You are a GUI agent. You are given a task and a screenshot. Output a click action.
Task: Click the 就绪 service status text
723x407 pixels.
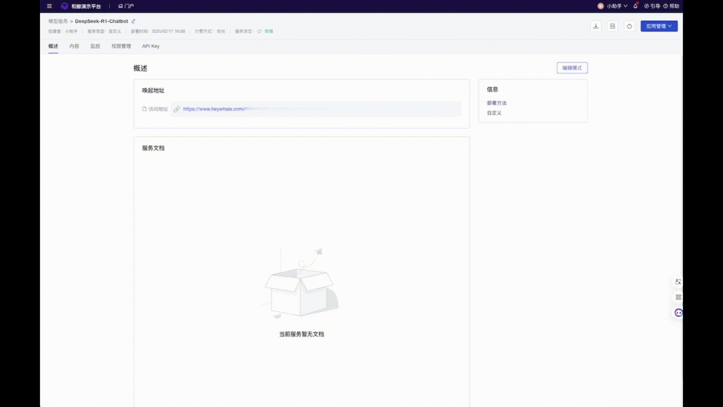tap(269, 31)
